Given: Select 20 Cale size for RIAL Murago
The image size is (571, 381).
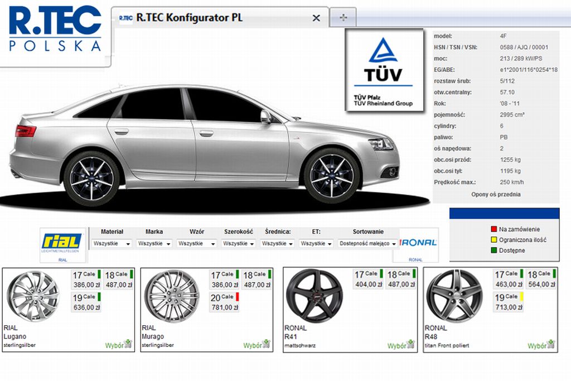Looking at the screenshot, I should (x=225, y=302).
